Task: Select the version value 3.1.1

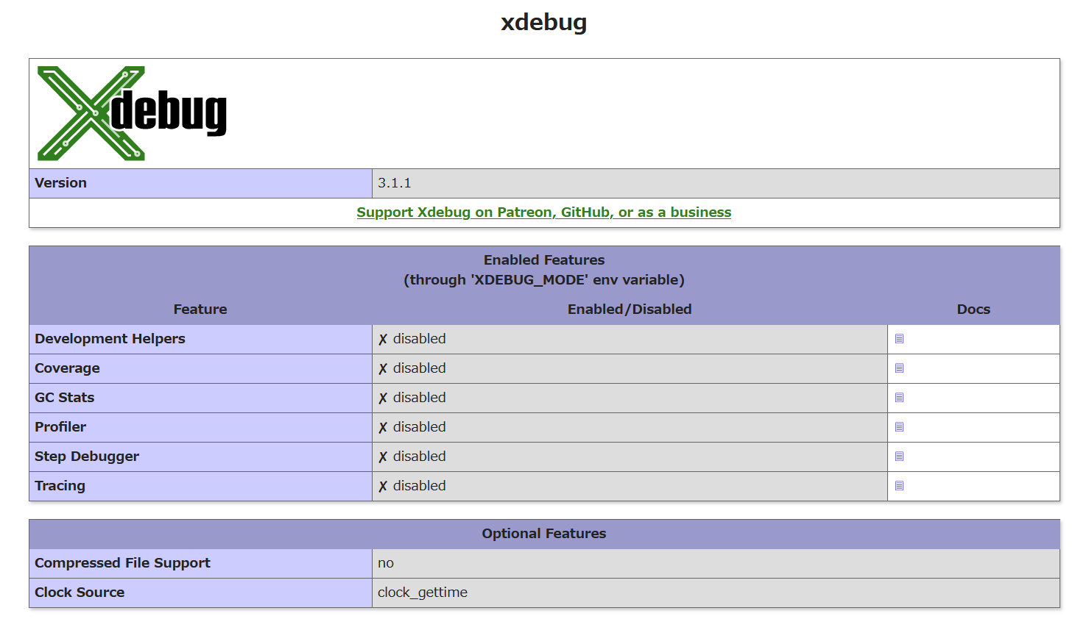Action: pos(395,183)
